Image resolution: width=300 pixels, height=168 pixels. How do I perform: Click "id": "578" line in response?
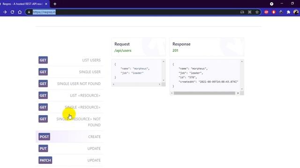tap(187, 77)
